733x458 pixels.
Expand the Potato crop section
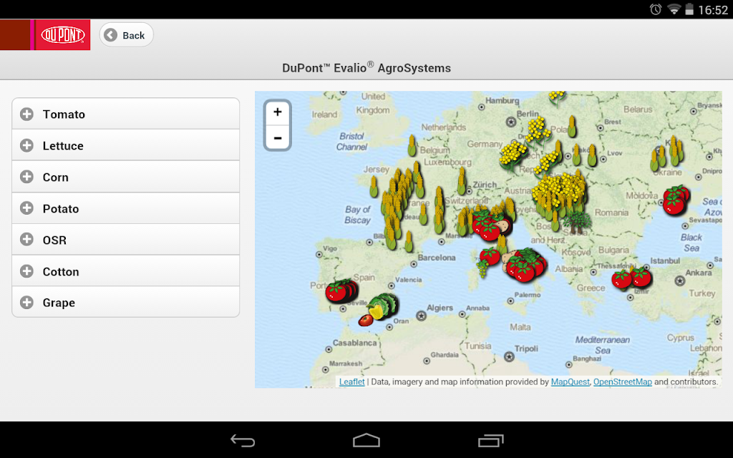tap(125, 208)
